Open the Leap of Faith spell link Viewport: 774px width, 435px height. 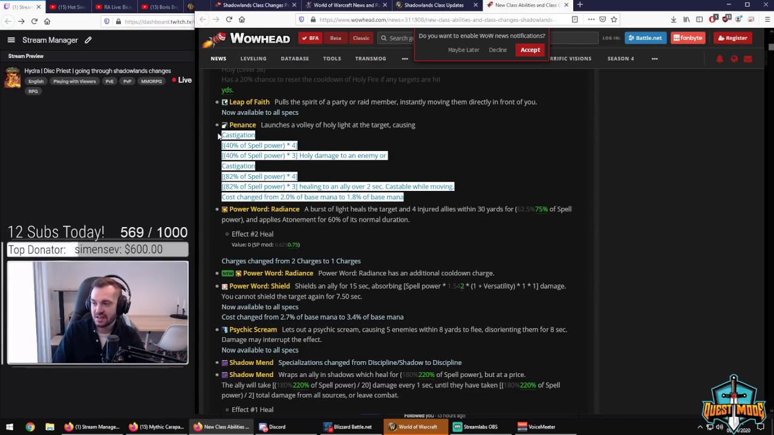(249, 102)
